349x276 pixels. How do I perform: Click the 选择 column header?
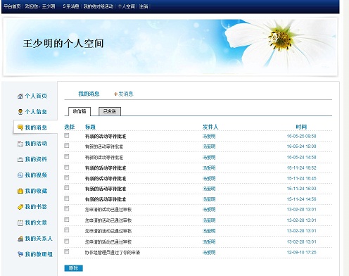click(70, 127)
